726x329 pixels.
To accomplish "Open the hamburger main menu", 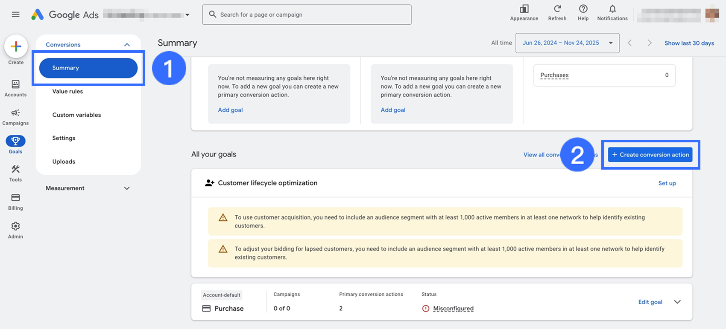I will pyautogui.click(x=16, y=14).
